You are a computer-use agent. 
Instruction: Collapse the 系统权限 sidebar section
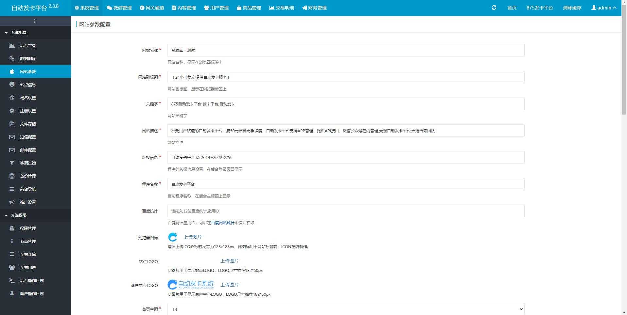(x=35, y=215)
